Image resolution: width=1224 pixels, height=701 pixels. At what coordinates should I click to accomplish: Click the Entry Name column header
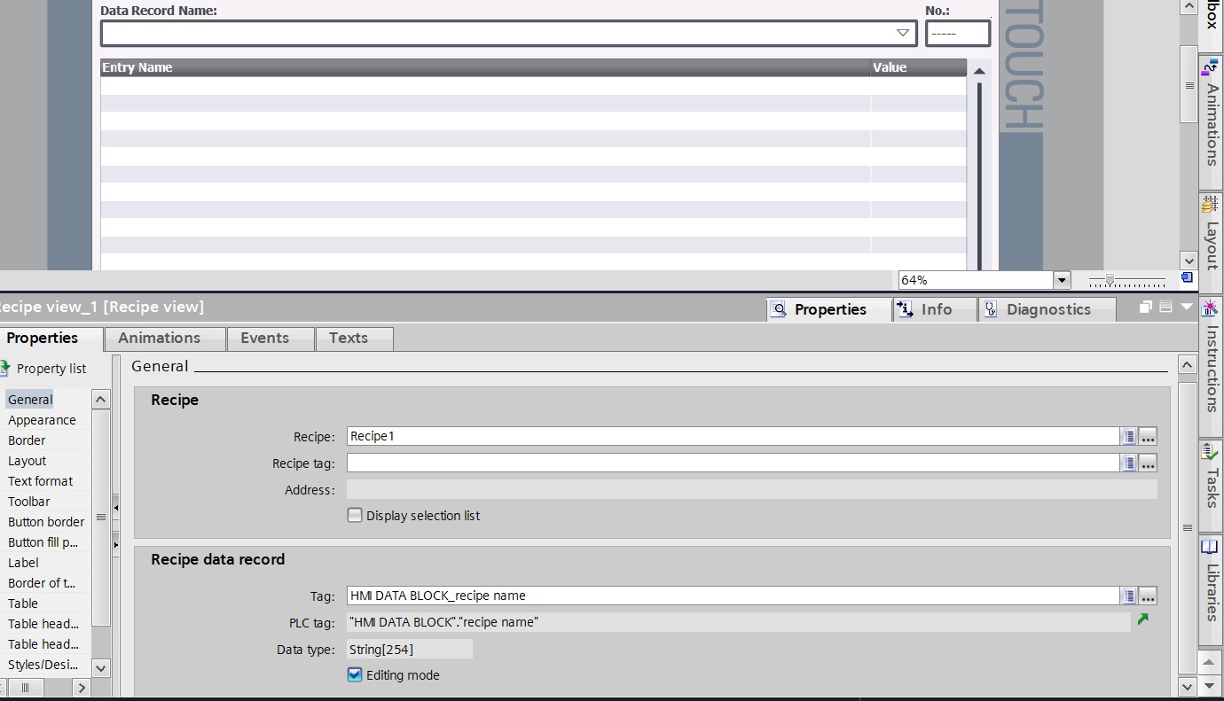(x=485, y=67)
